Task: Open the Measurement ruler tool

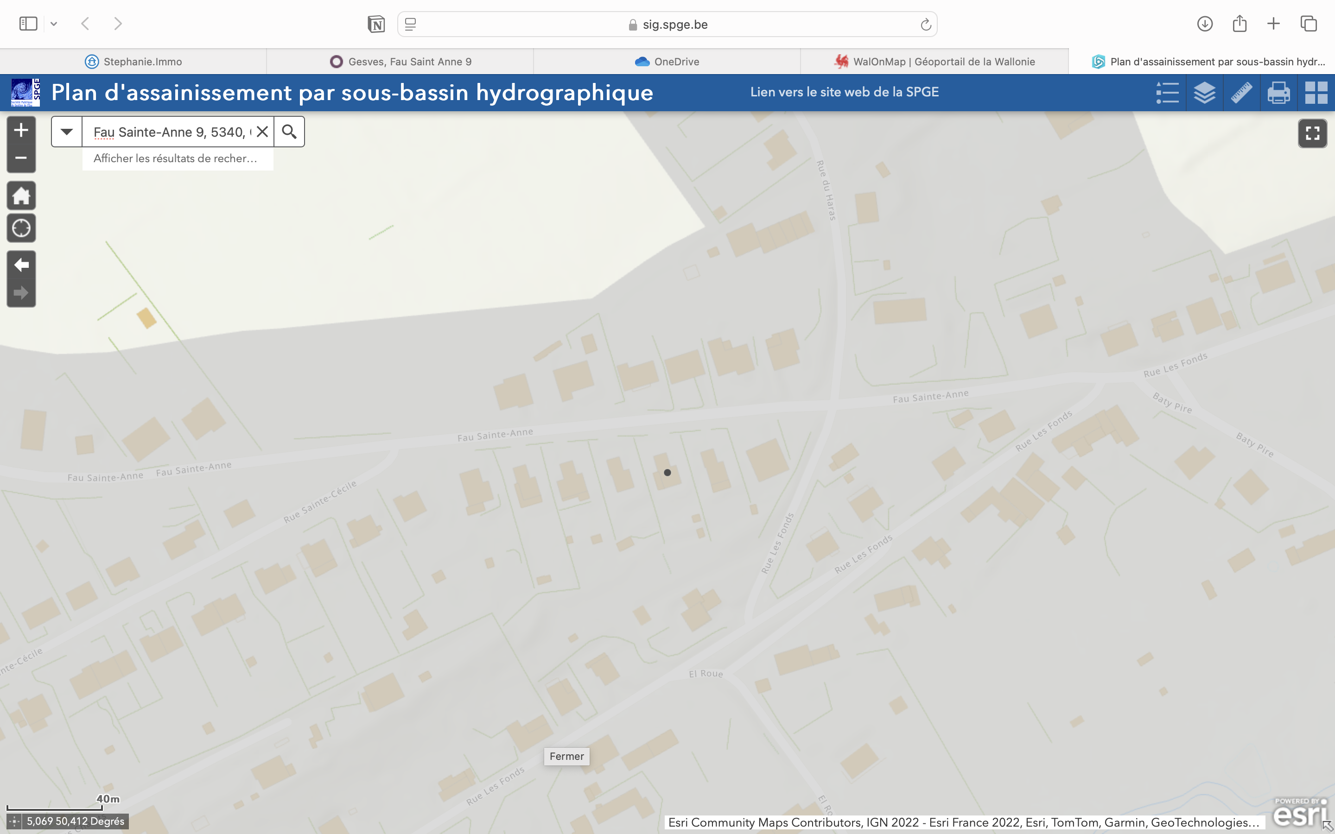Action: pos(1241,93)
